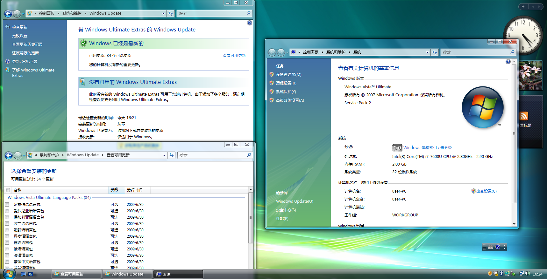547x279 pixels.
Task: Check the German language pack (德语语言包)
Action: click(x=7, y=243)
